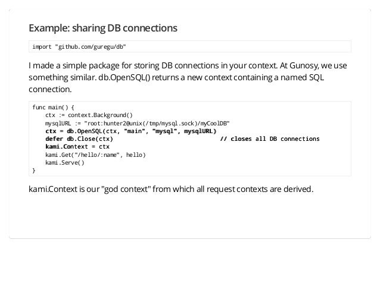Click the bold db.OpenSQL call line

coord(131,131)
